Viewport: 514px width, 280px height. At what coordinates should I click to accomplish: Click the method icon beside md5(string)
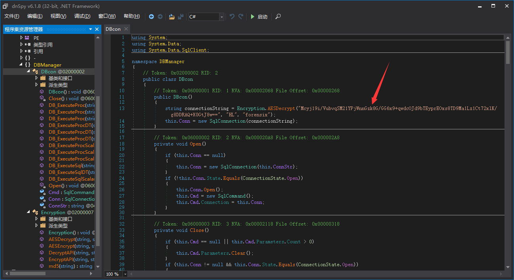click(x=42, y=266)
